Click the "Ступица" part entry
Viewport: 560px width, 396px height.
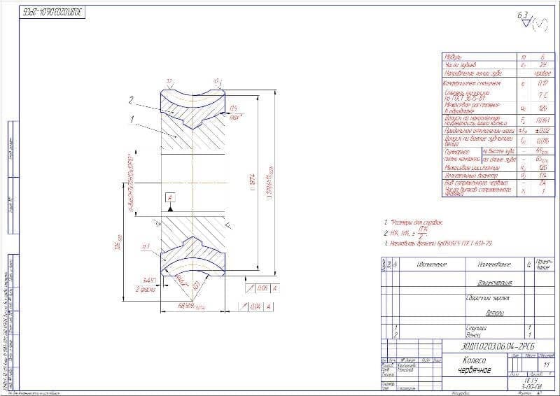[477, 328]
